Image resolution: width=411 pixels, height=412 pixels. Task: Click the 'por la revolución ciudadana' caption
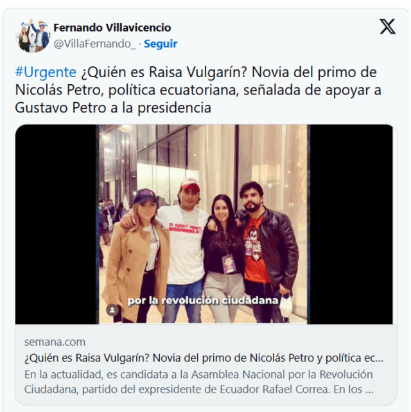pos(203,300)
